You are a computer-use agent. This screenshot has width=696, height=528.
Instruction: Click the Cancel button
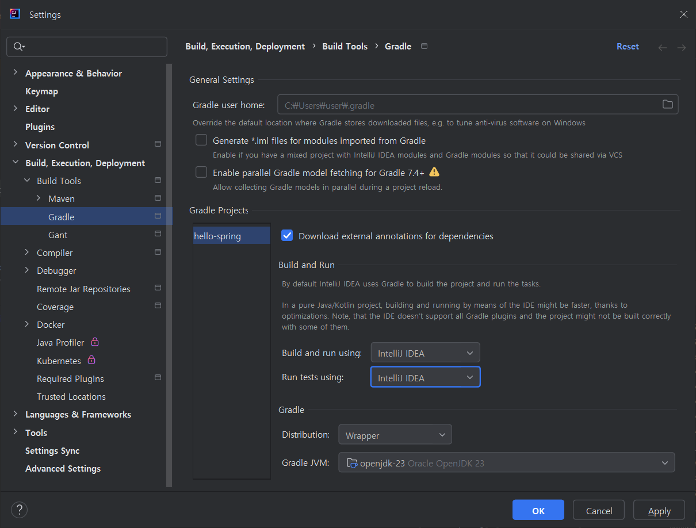click(599, 511)
